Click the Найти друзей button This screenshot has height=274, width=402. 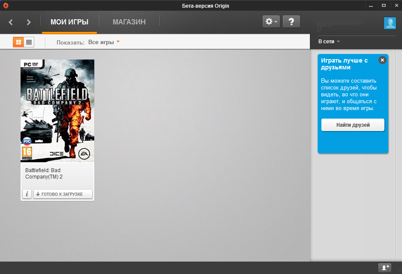[353, 125]
